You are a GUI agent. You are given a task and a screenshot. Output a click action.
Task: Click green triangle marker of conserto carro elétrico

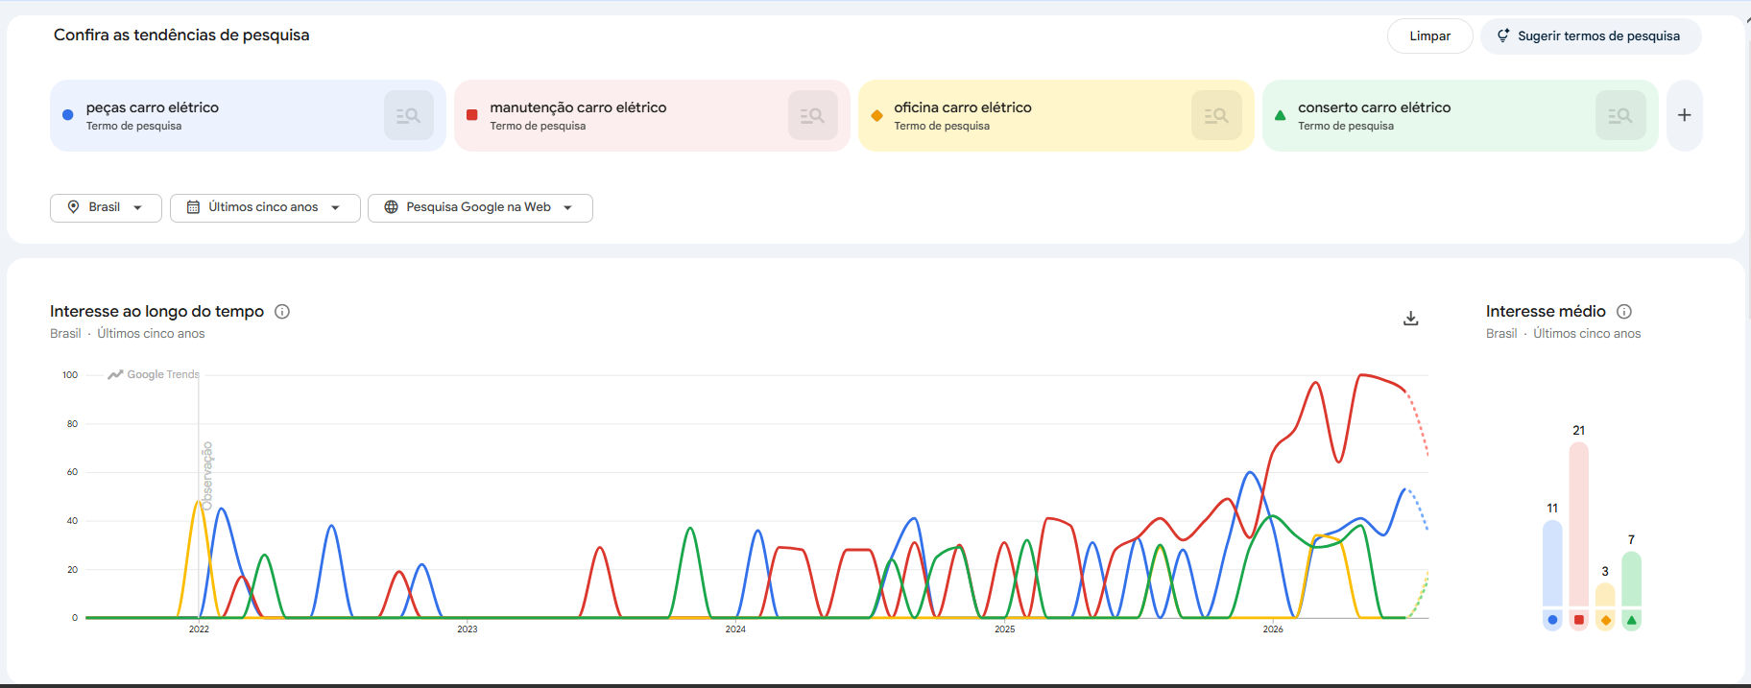click(1280, 115)
